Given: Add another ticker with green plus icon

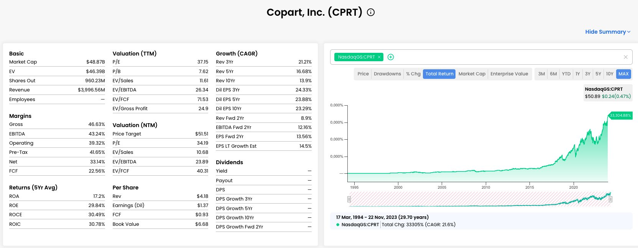Looking at the screenshot, I should click(x=391, y=57).
